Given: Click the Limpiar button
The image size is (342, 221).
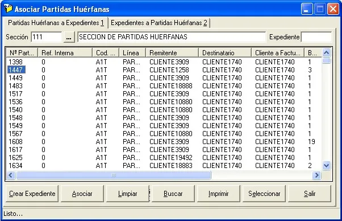Looking at the screenshot, I should pos(128,194).
